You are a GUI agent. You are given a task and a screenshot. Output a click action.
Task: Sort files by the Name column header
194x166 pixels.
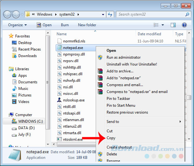click(x=62, y=34)
